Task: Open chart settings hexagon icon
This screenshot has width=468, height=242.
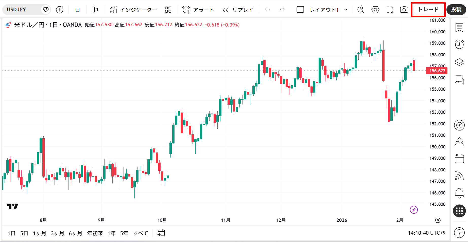Action: click(375, 10)
